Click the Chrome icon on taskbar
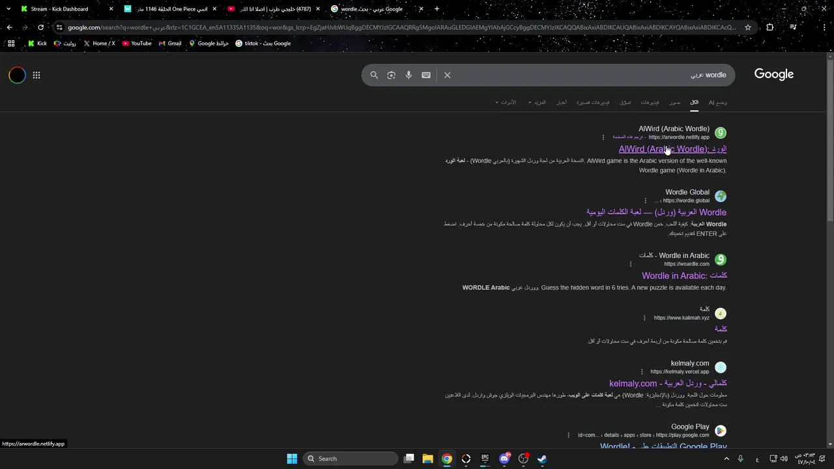This screenshot has height=469, width=834. (x=447, y=459)
